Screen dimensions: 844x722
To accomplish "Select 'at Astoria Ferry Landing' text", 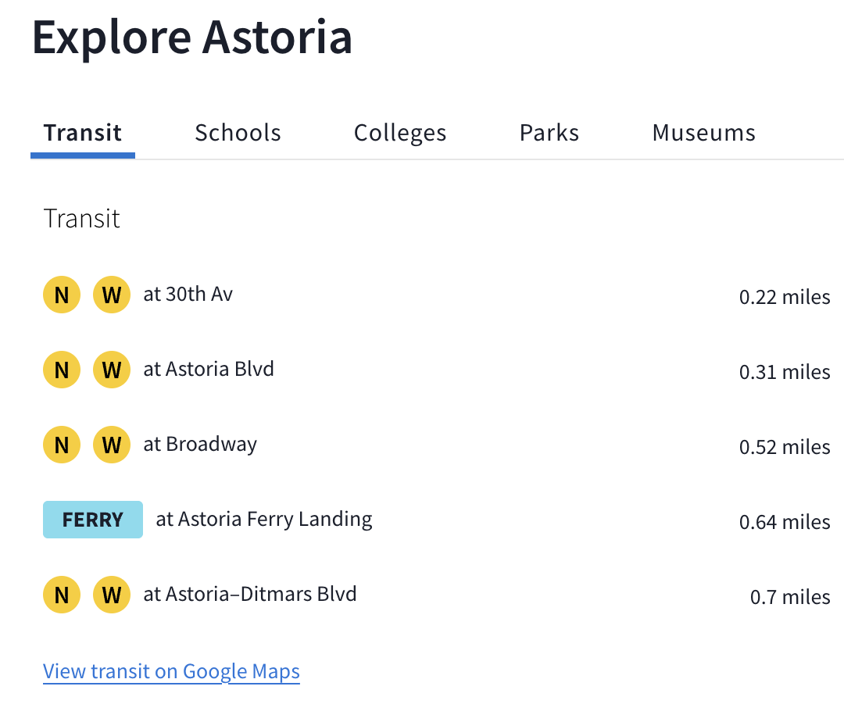I will pos(264,520).
